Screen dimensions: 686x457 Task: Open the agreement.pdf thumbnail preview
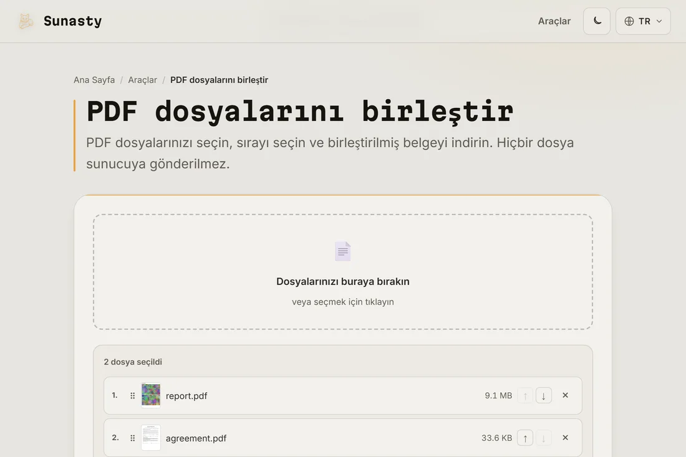pyautogui.click(x=151, y=437)
